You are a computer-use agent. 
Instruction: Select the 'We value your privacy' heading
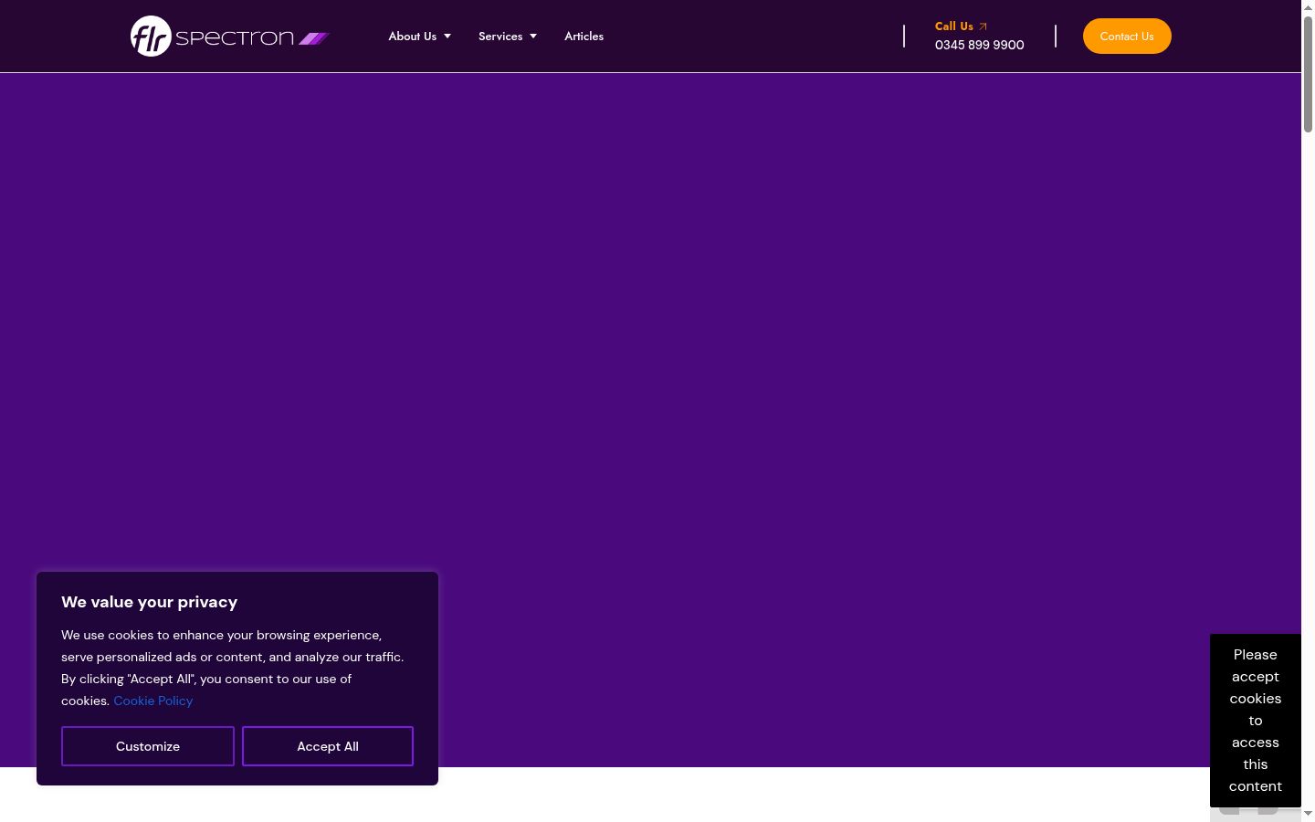click(x=150, y=602)
